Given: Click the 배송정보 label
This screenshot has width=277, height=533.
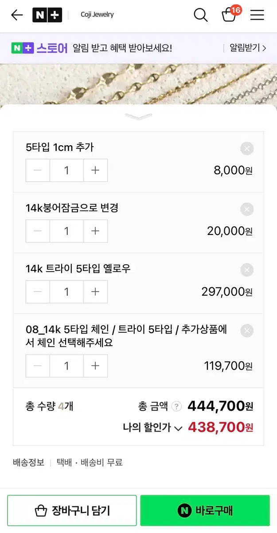Looking at the screenshot, I should (28, 462).
